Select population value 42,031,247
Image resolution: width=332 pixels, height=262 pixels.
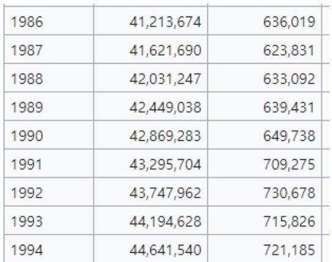(x=150, y=78)
